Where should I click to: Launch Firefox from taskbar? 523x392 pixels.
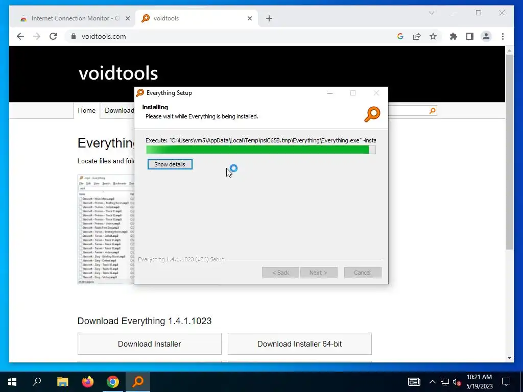tap(88, 382)
